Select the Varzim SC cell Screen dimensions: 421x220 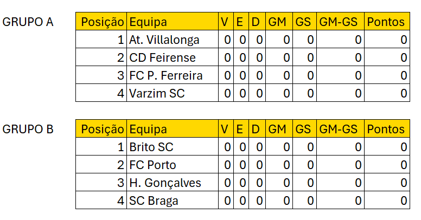157,94
